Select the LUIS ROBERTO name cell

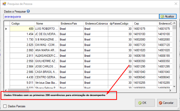point(47,29)
